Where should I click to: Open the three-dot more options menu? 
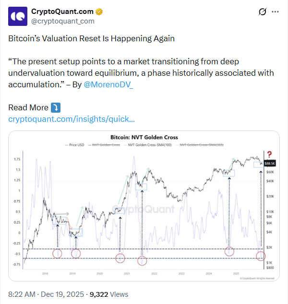click(x=275, y=12)
